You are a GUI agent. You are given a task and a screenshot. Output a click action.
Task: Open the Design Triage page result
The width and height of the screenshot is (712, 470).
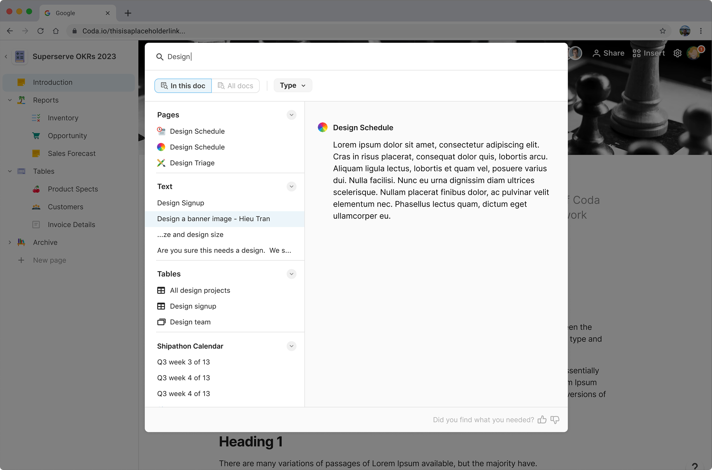192,163
